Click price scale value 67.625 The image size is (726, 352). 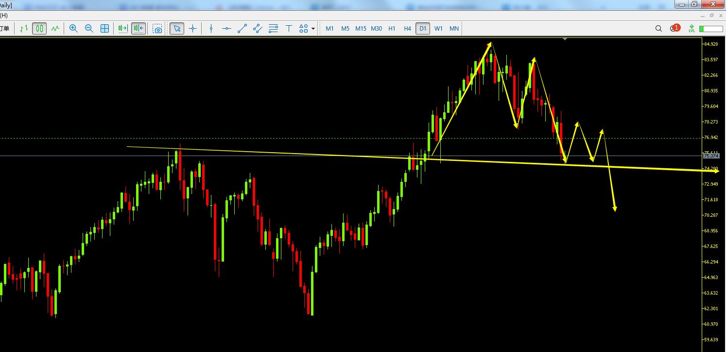pos(711,246)
